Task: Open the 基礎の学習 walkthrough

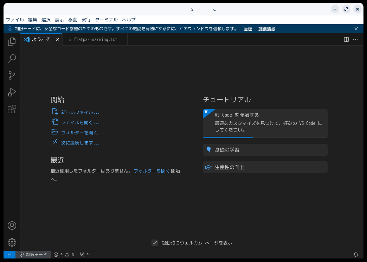Action: (265, 150)
